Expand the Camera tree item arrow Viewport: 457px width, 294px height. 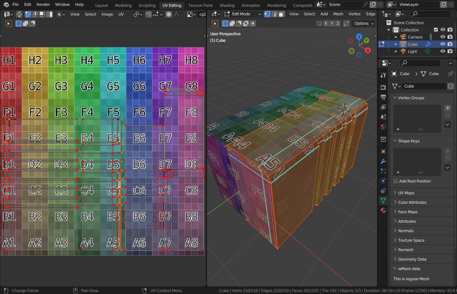tap(396, 37)
